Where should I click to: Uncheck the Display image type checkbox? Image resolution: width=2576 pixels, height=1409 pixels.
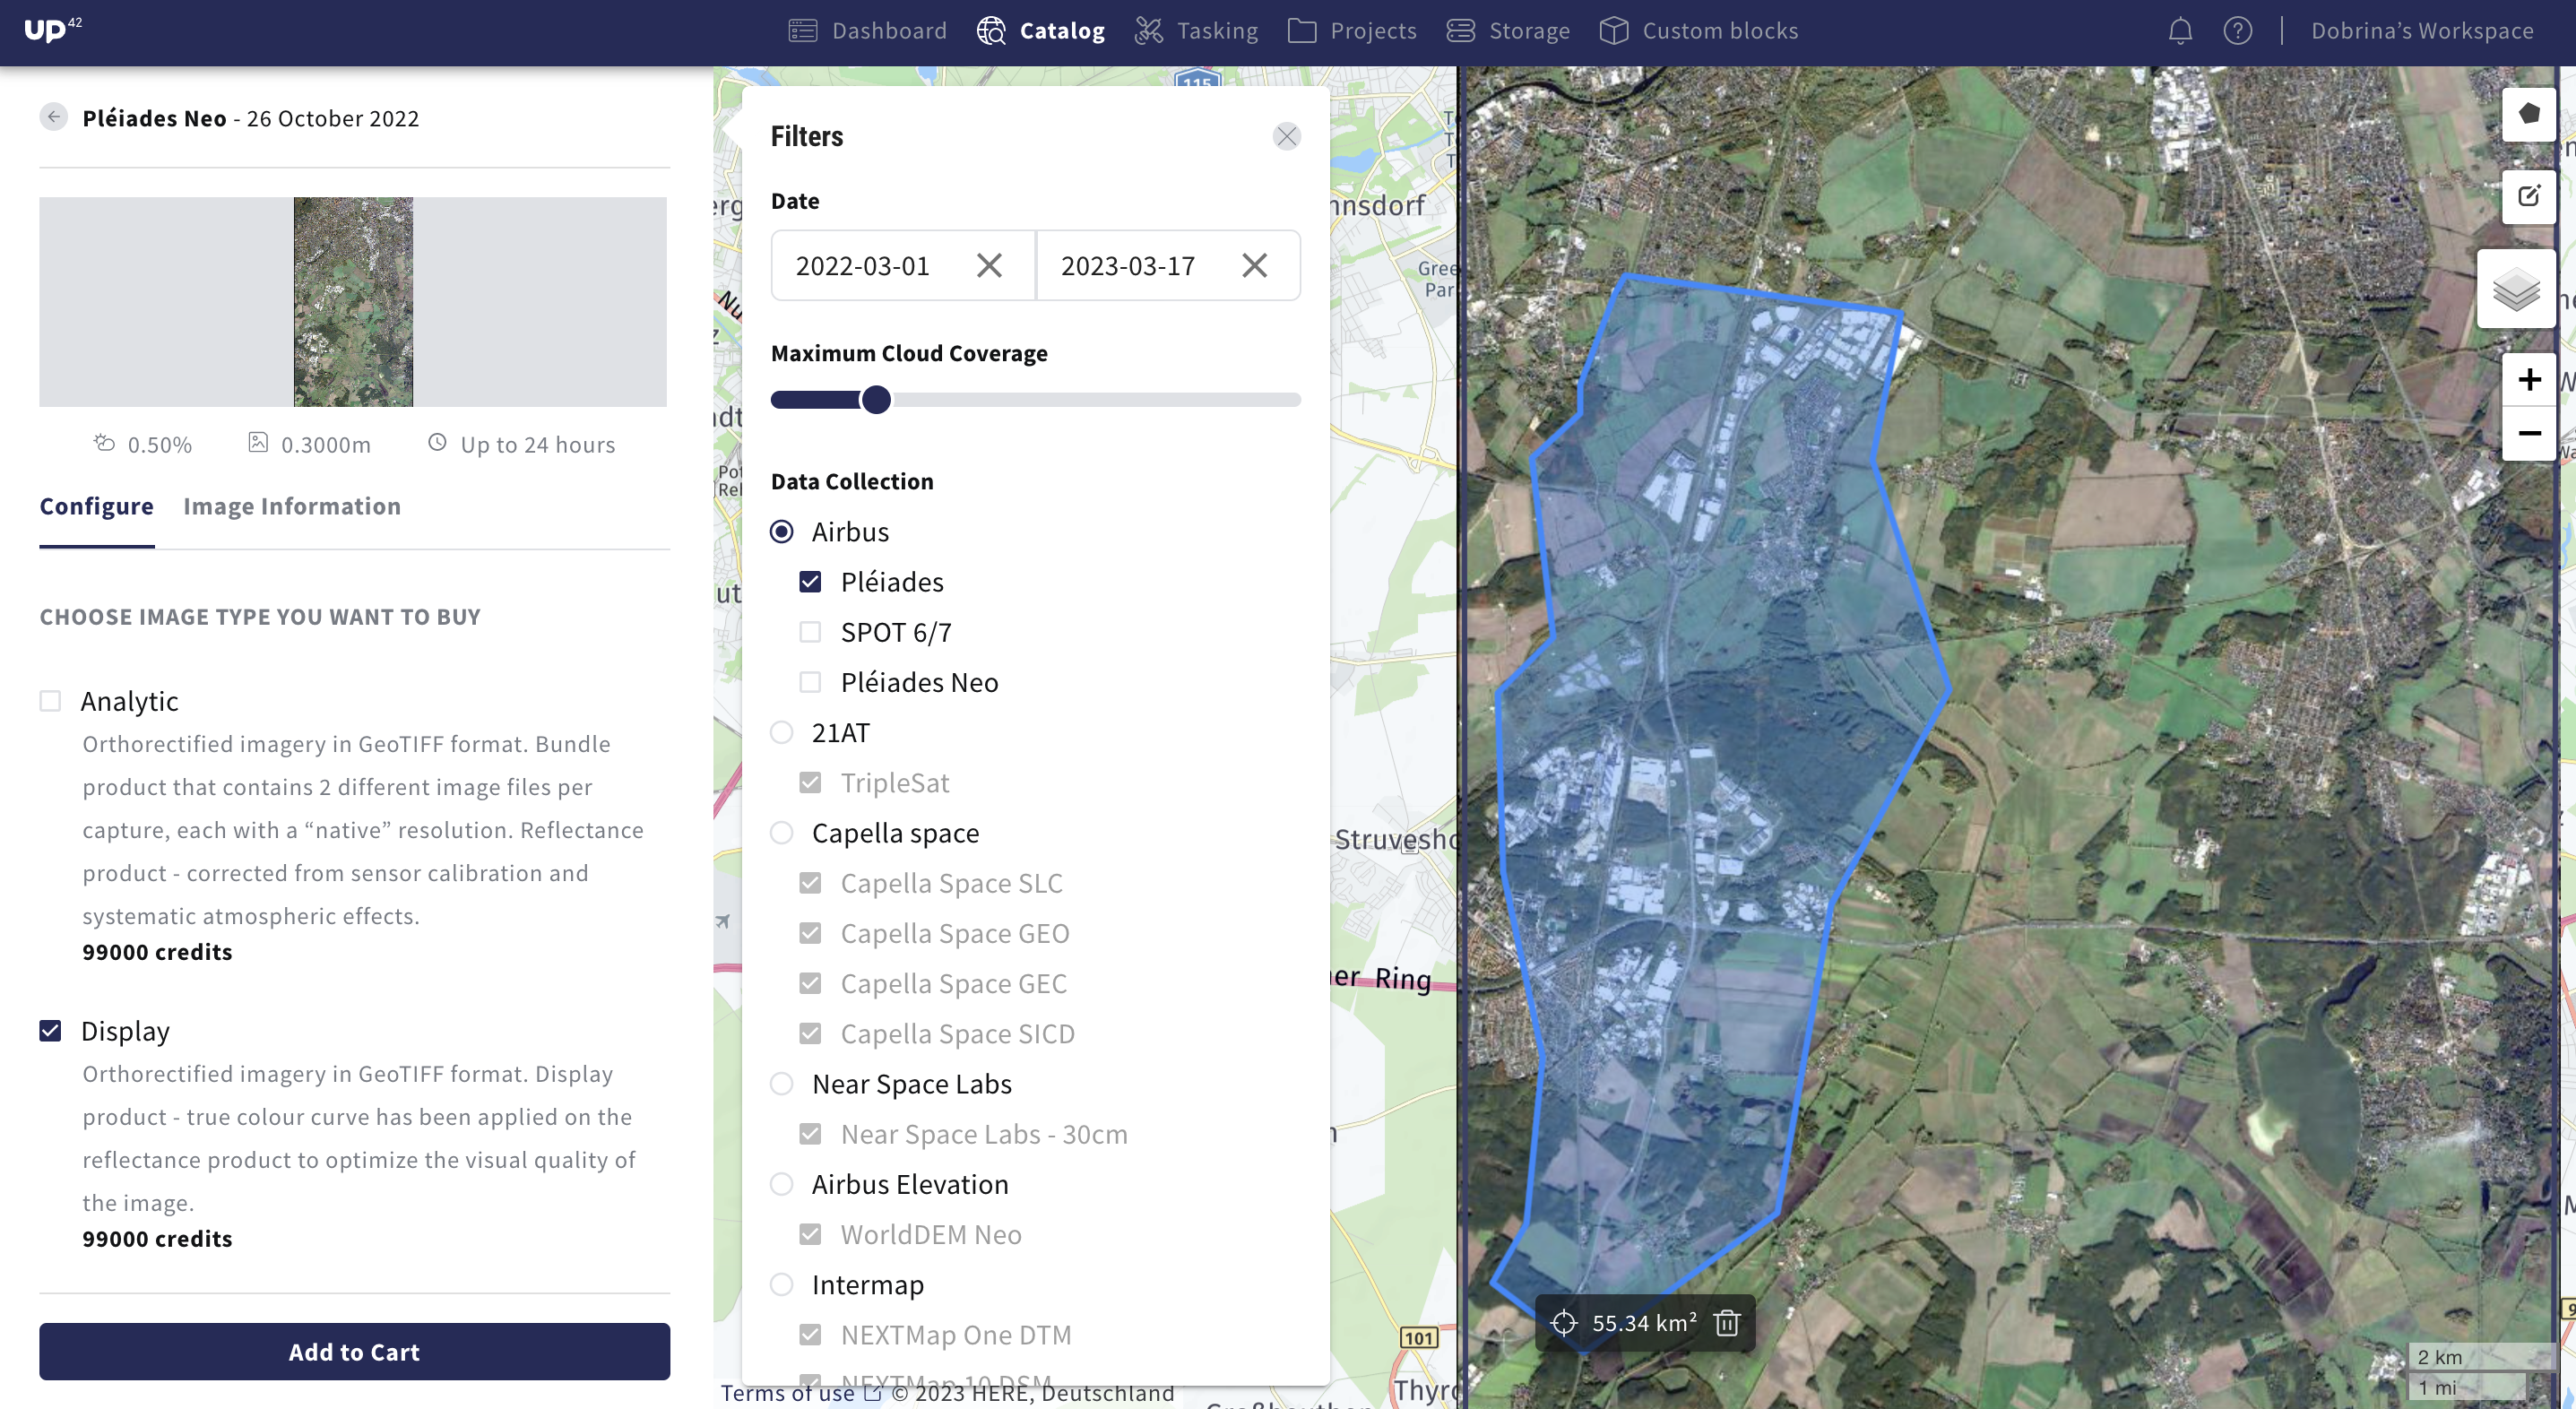point(50,1031)
